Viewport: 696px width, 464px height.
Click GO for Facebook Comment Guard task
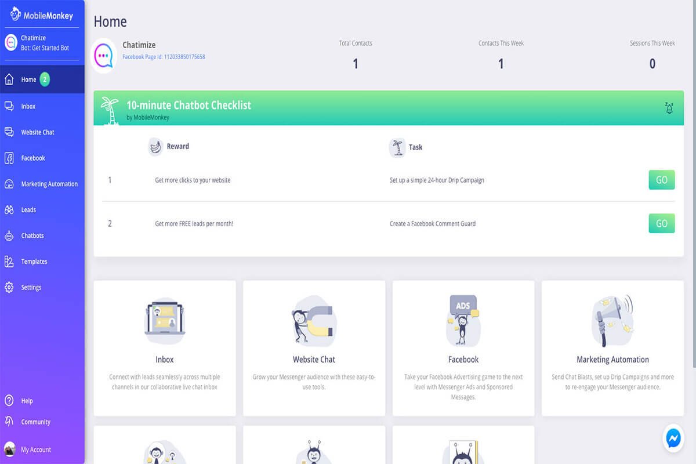(x=662, y=223)
